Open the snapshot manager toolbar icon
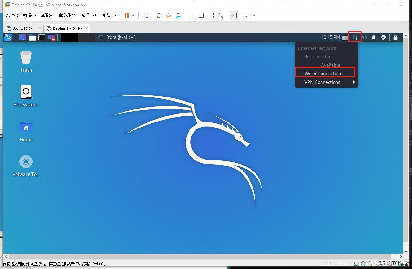 pyautogui.click(x=178, y=16)
